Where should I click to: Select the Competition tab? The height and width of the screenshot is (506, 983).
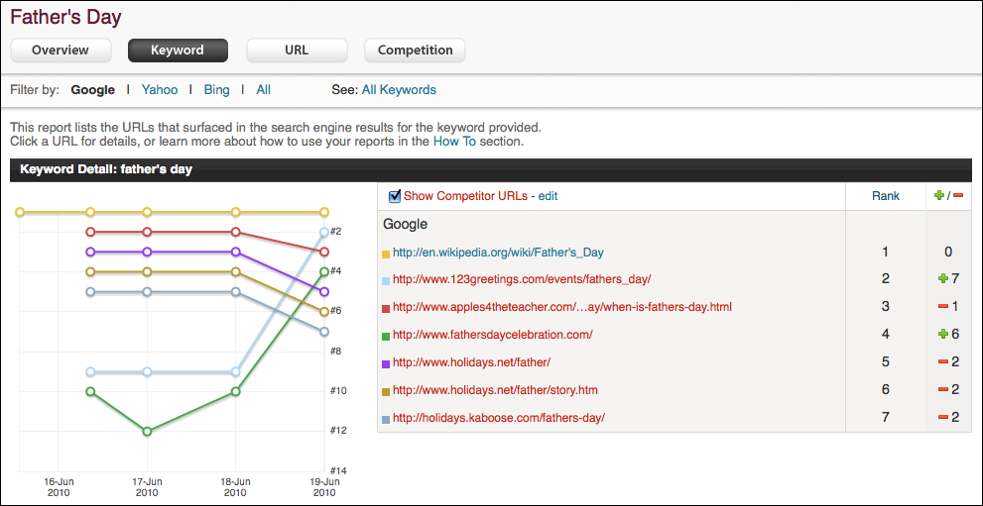[415, 51]
